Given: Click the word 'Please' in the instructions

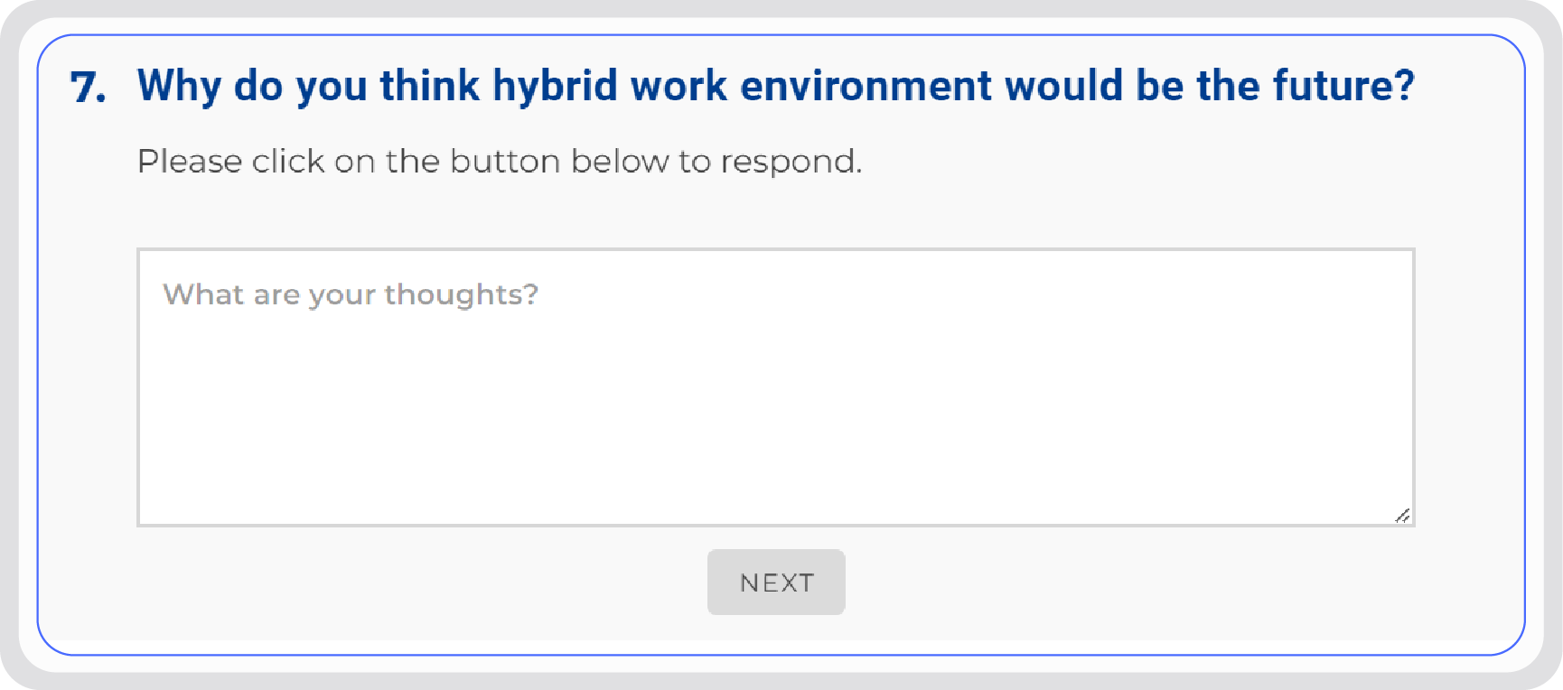Looking at the screenshot, I should point(190,162).
